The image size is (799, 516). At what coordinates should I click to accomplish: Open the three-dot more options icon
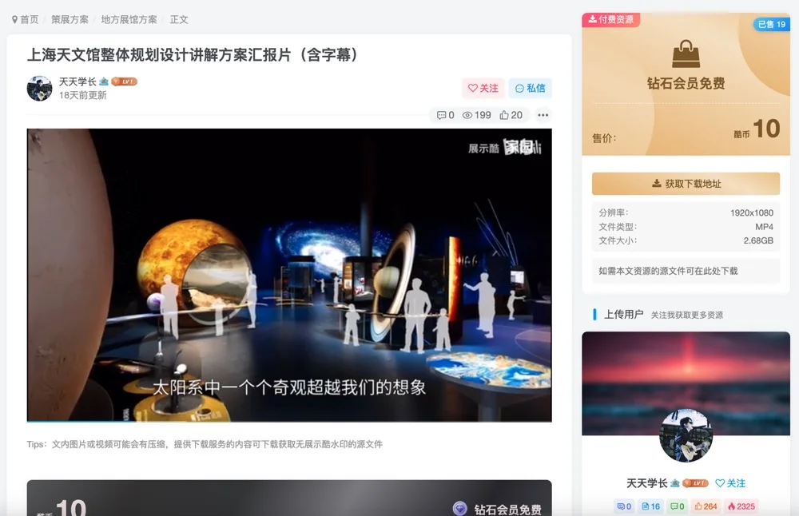543,116
